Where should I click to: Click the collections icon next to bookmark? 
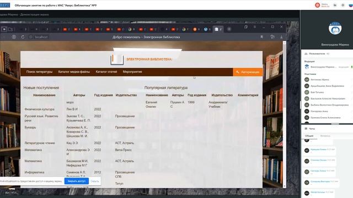tap(272, 37)
